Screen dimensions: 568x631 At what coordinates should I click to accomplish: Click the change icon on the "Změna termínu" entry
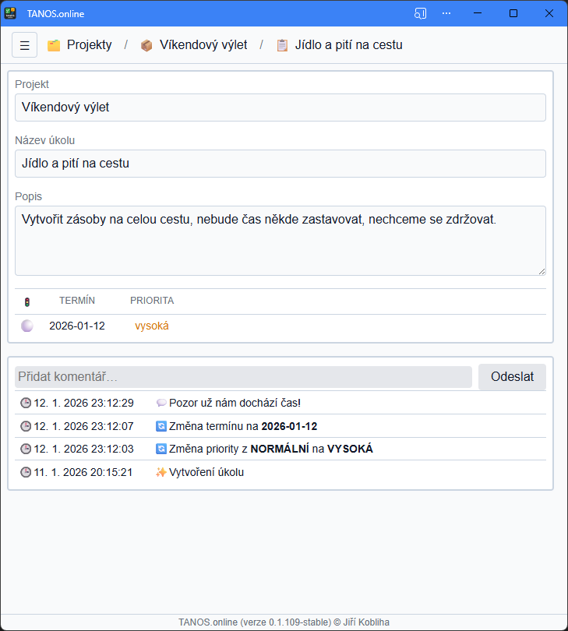coord(161,425)
